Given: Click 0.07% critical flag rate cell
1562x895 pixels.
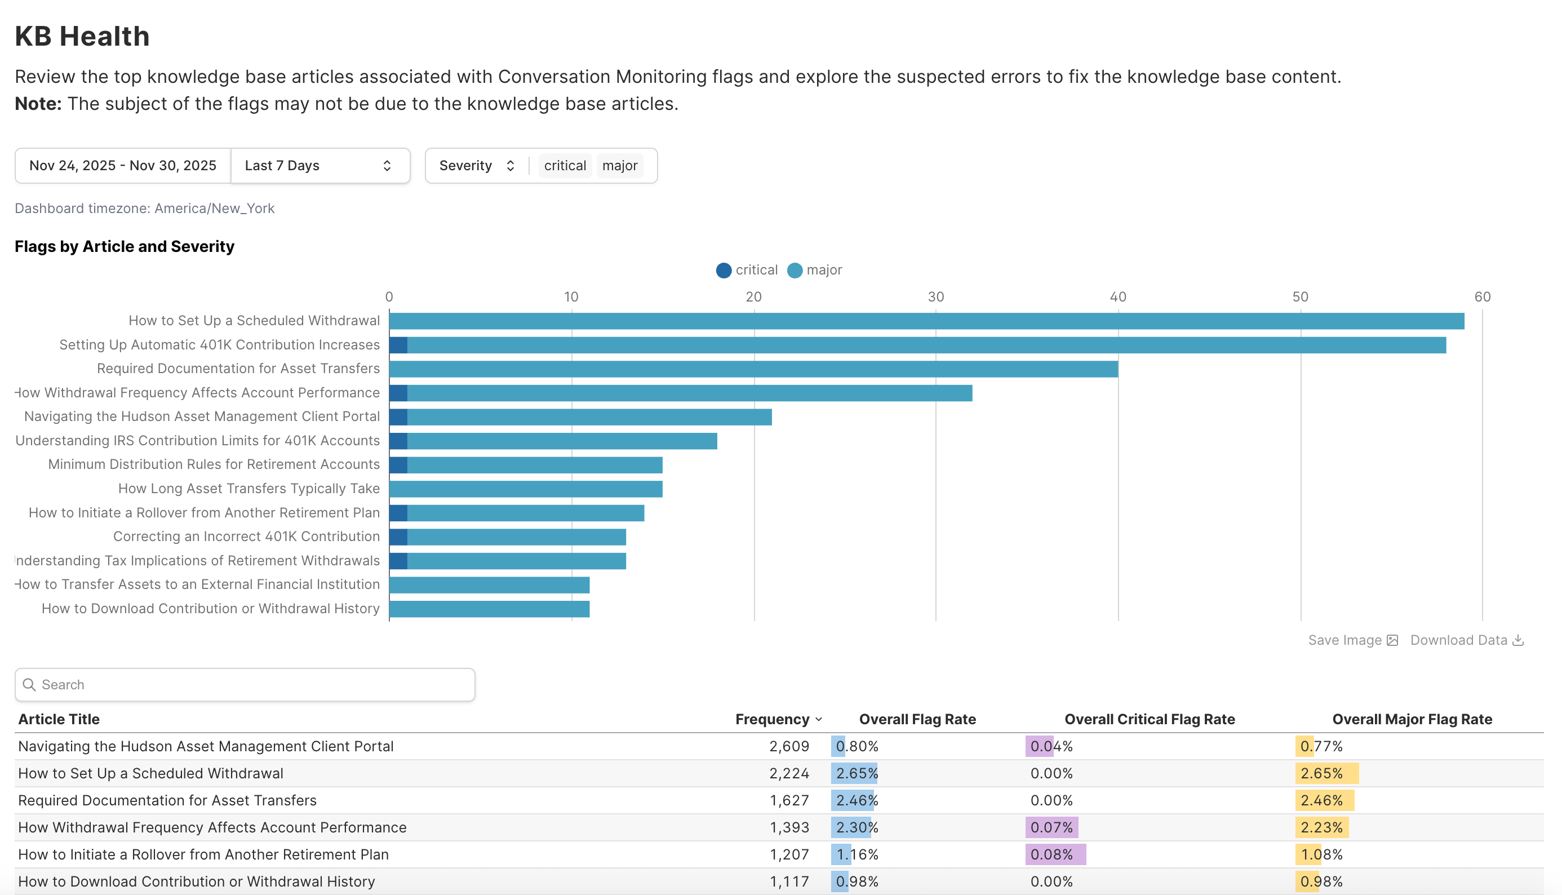Looking at the screenshot, I should pos(1051,827).
